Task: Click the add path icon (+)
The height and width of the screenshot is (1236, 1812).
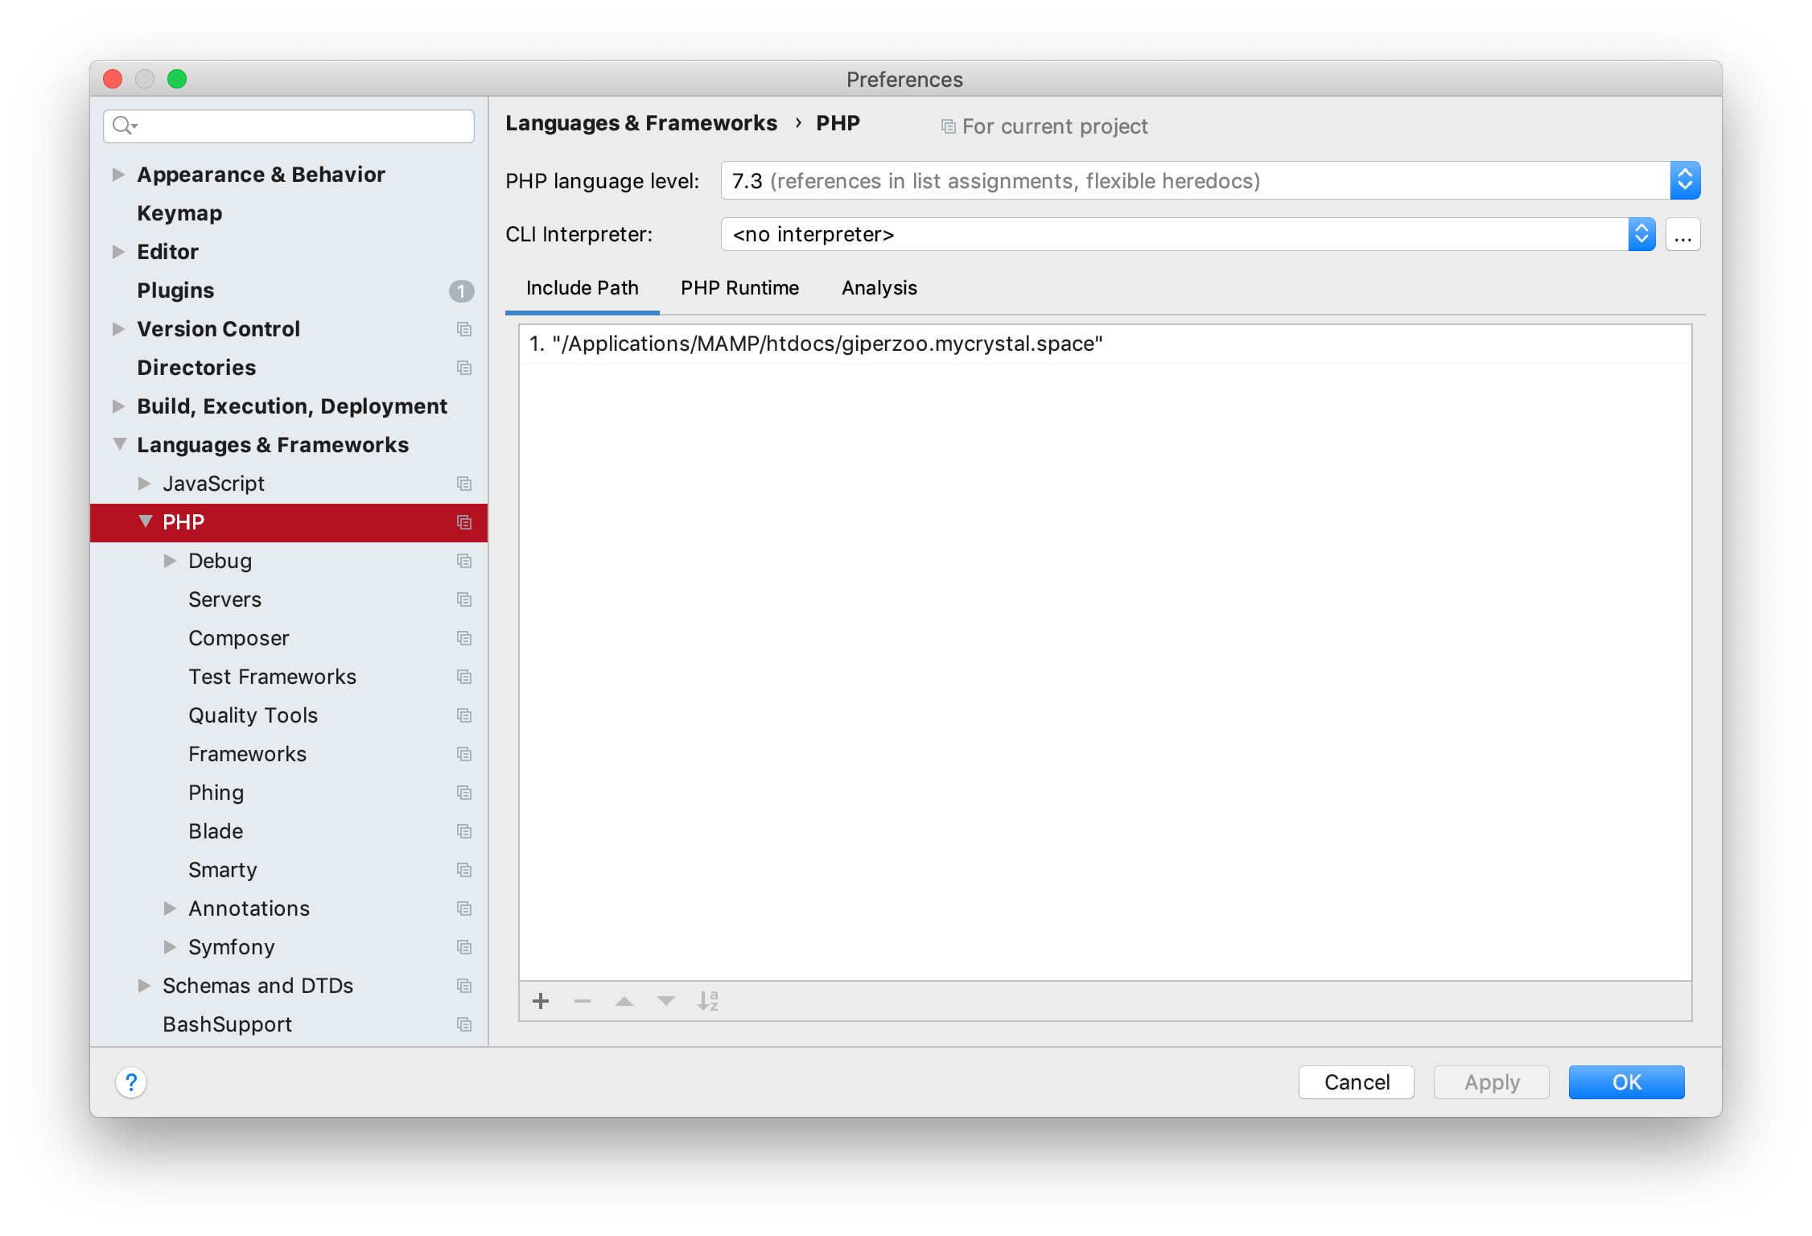Action: pyautogui.click(x=542, y=1001)
